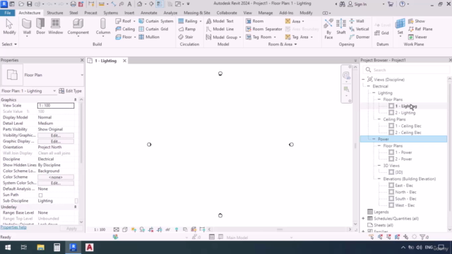
Task: Open the Floor Plan: 1 - Lighting instance dropdown
Action: tap(54, 91)
